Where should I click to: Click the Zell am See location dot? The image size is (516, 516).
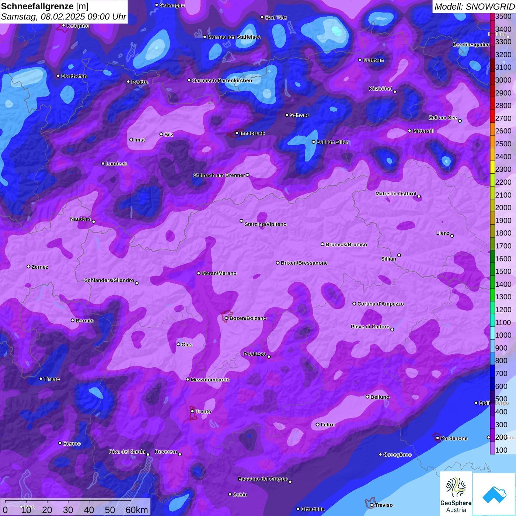pos(460,121)
